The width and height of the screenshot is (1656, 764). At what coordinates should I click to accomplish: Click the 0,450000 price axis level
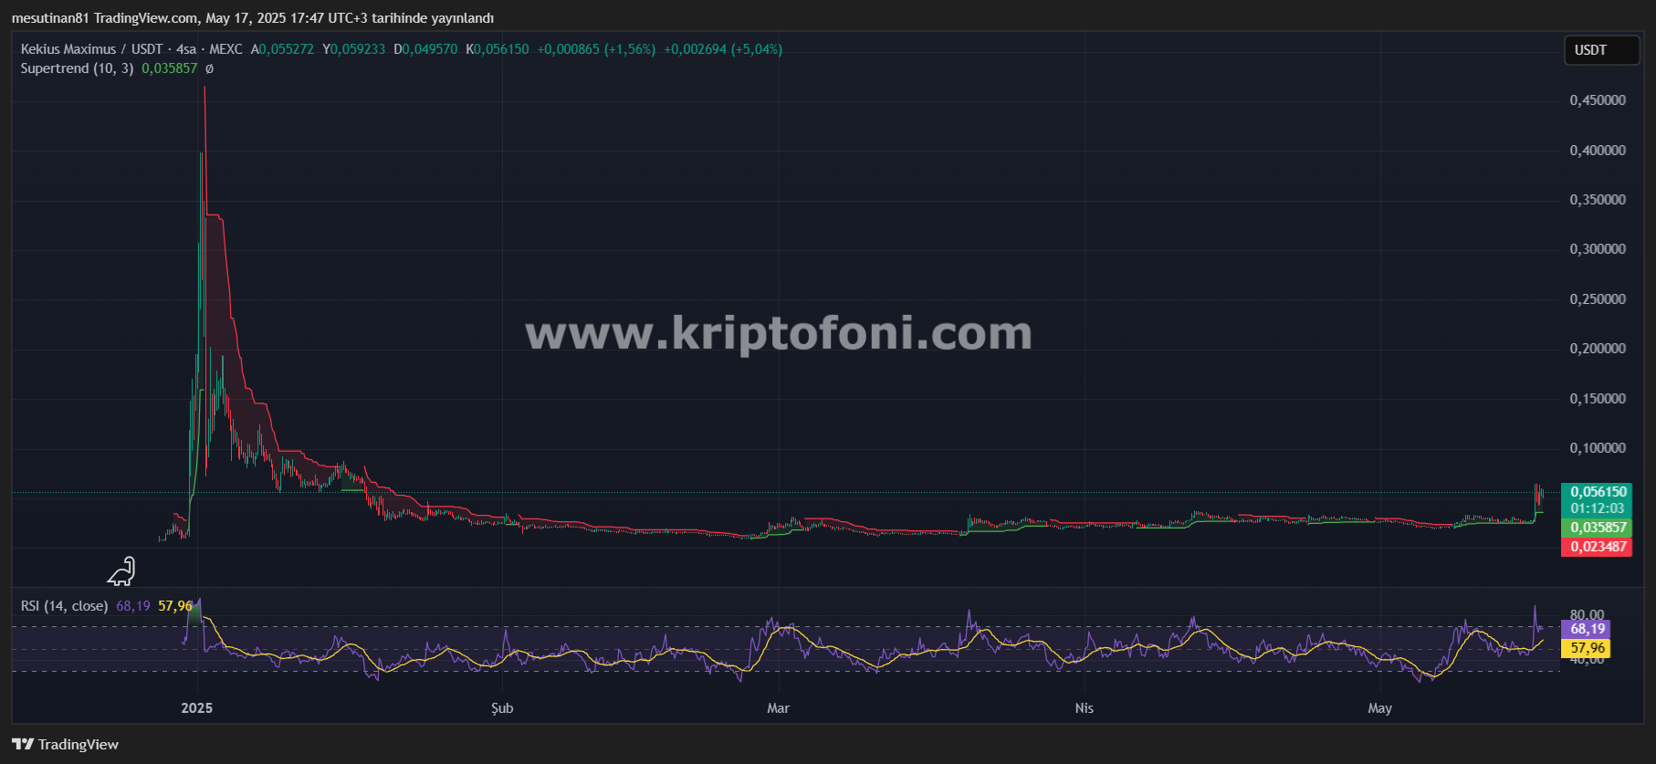click(x=1598, y=100)
